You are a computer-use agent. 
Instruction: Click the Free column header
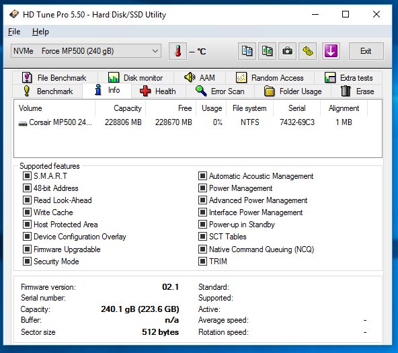(x=171, y=108)
